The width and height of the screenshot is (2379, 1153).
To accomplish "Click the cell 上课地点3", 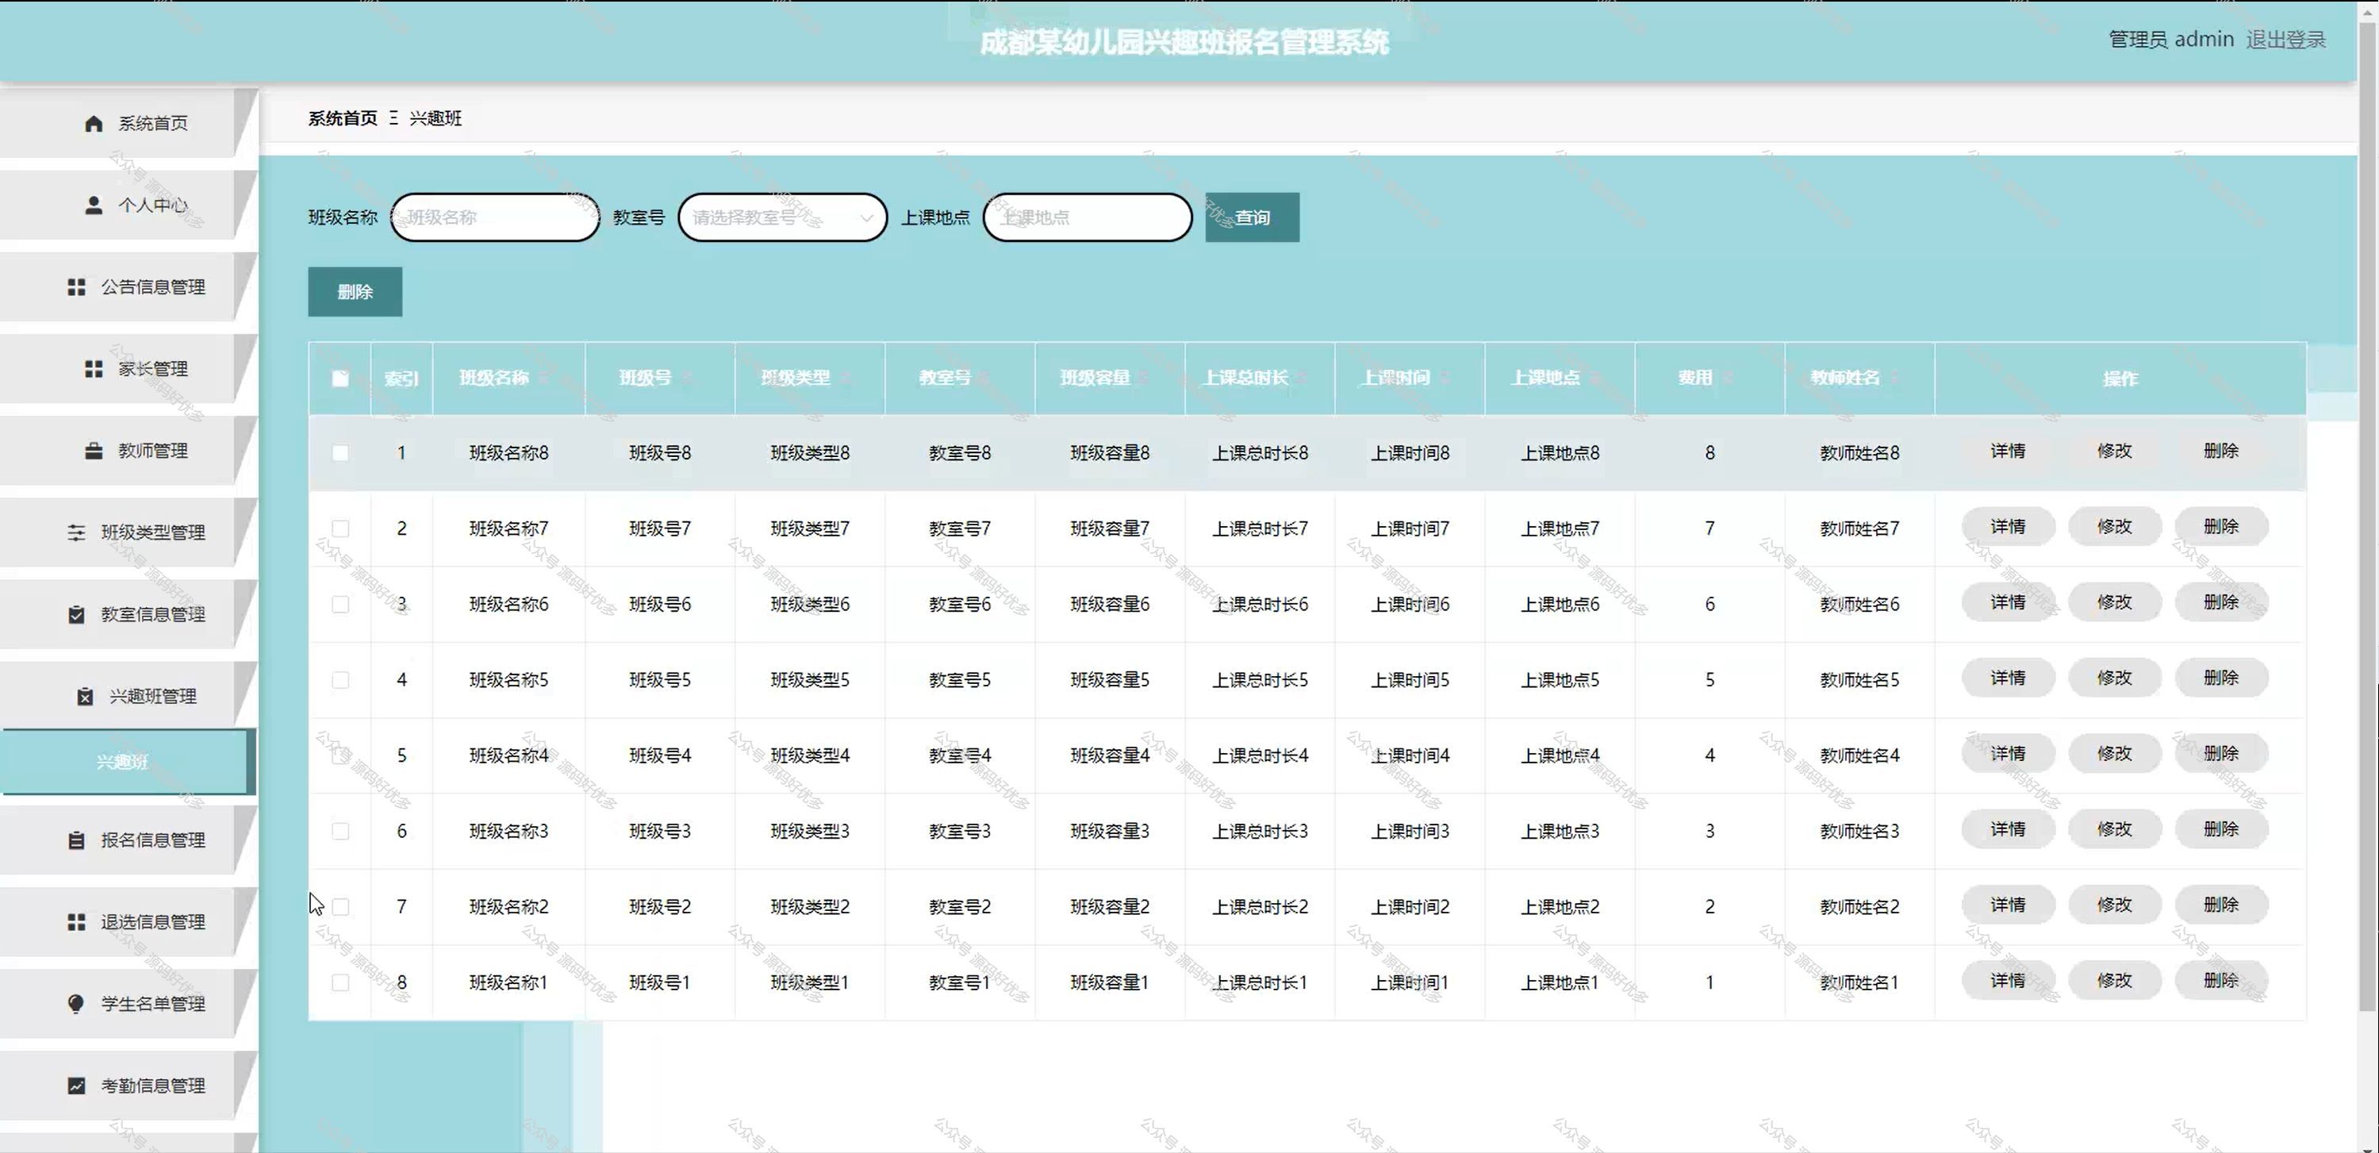I will [1560, 832].
